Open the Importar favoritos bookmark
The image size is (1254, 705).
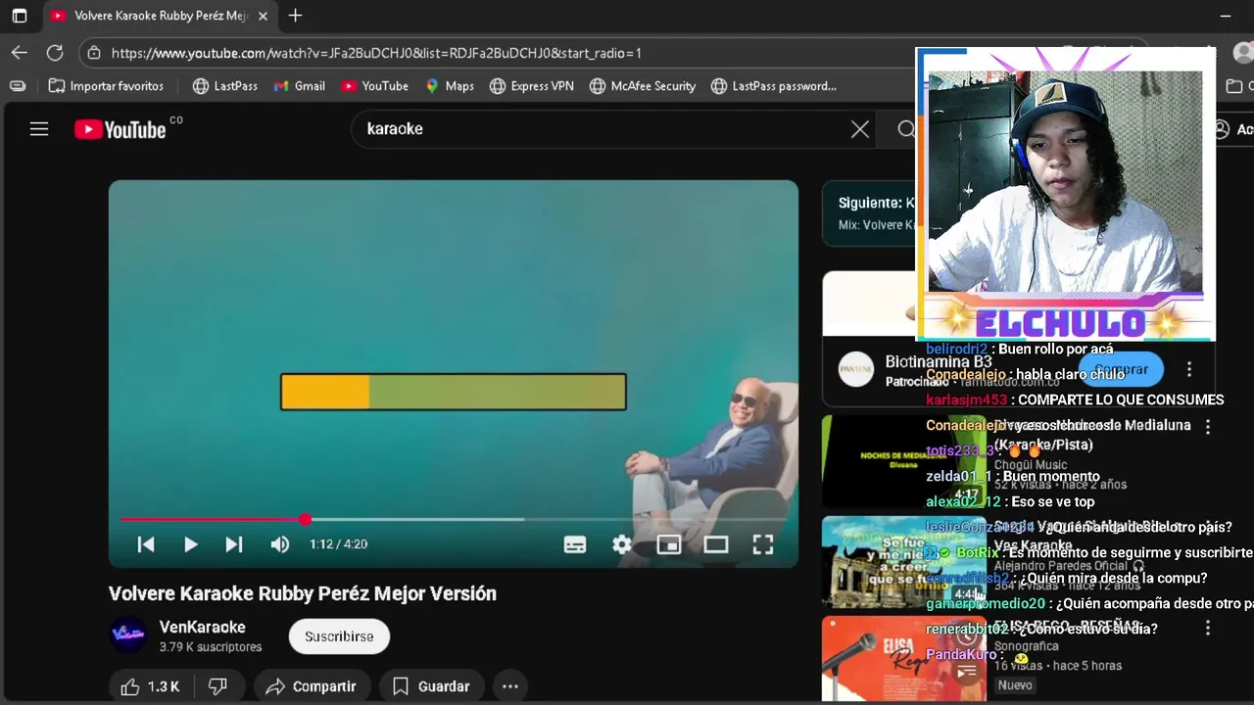[106, 86]
